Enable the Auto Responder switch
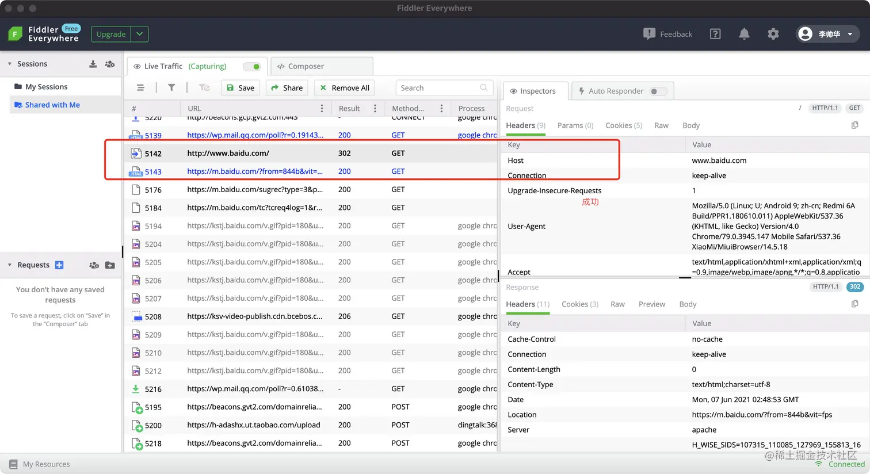This screenshot has width=870, height=474. [x=658, y=91]
